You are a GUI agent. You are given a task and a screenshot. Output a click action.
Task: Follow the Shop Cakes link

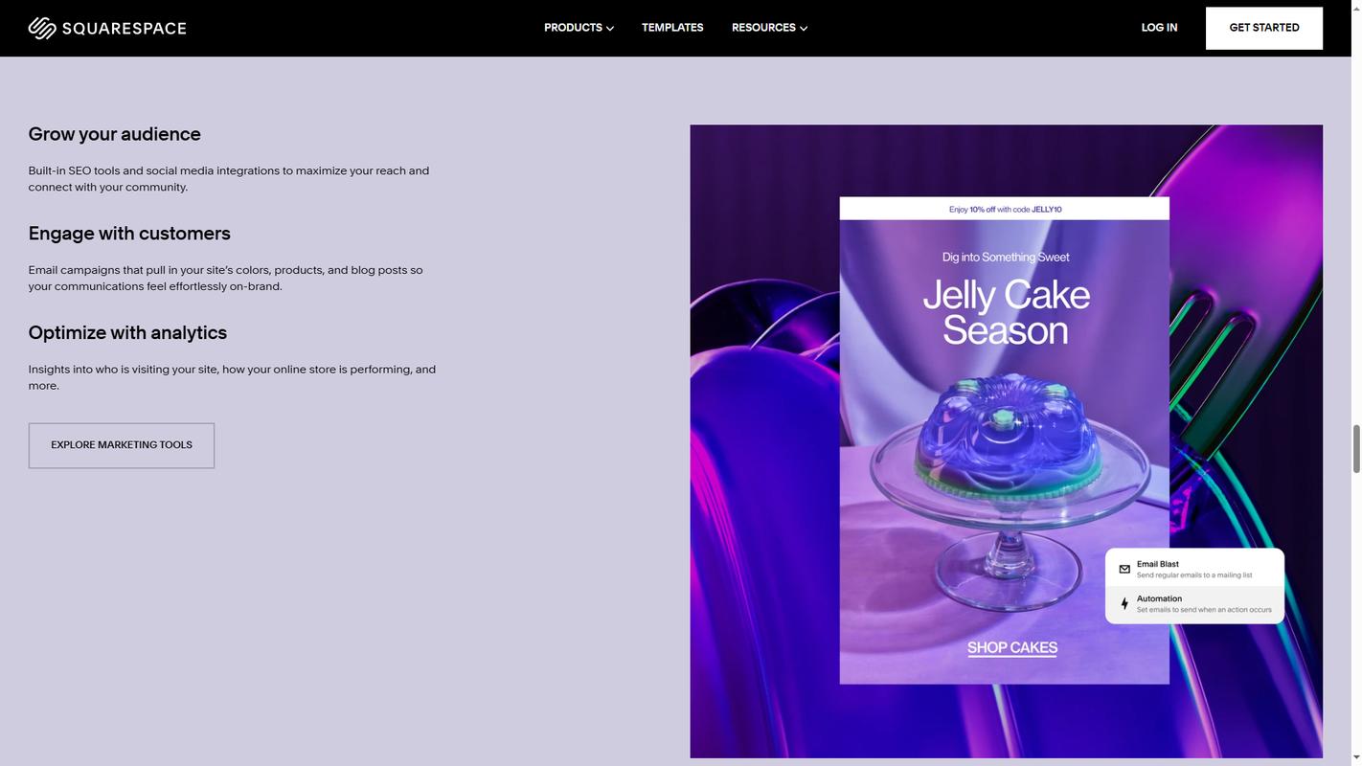click(x=1012, y=647)
